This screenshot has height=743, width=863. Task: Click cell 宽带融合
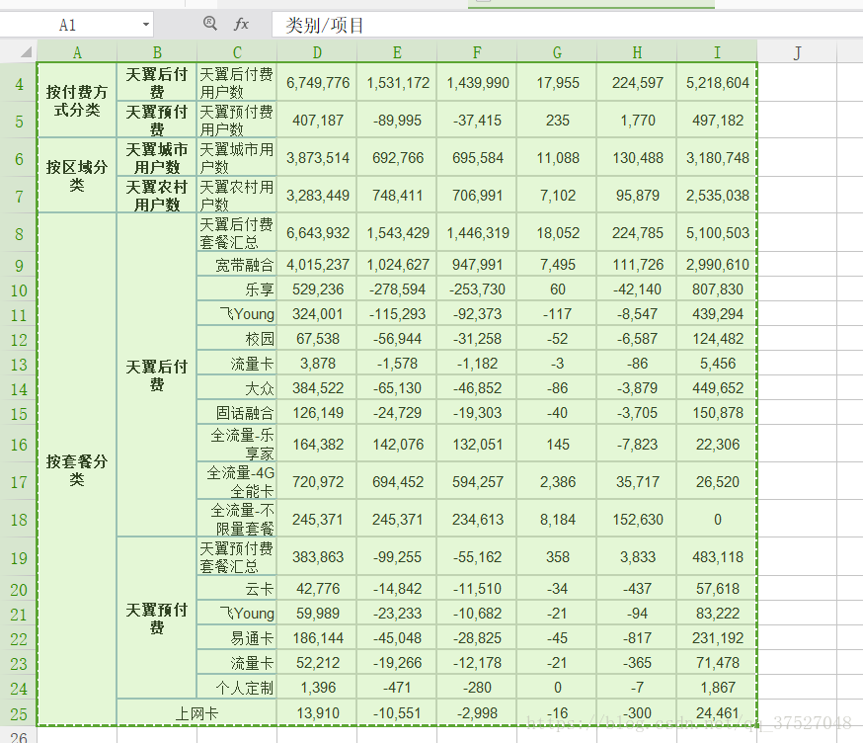(x=237, y=265)
